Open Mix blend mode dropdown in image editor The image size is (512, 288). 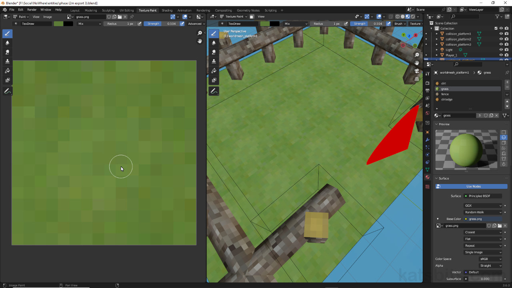click(89, 24)
